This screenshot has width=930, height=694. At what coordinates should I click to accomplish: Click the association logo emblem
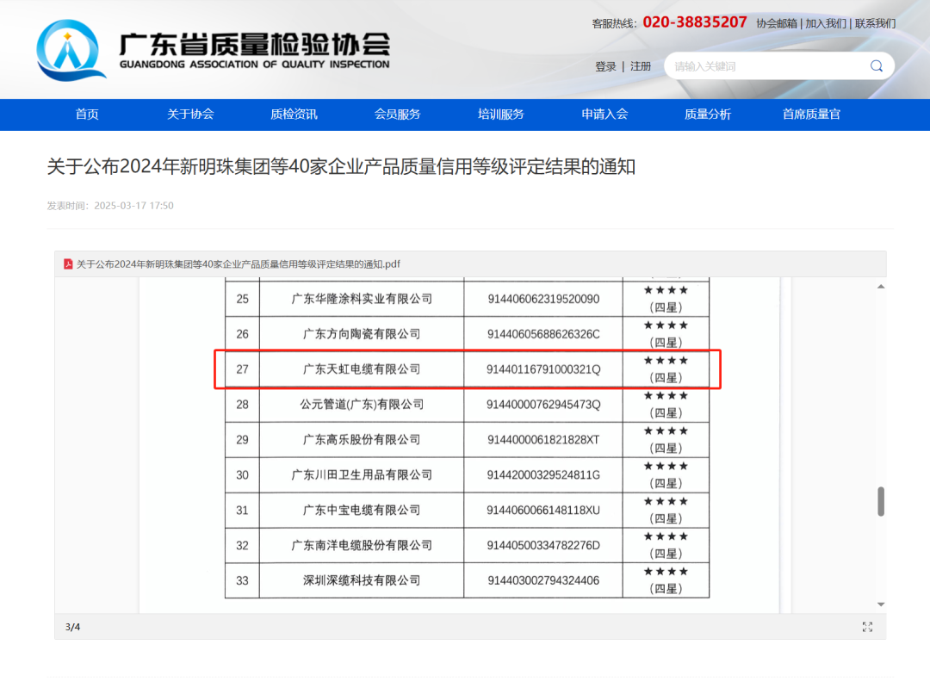click(x=71, y=50)
